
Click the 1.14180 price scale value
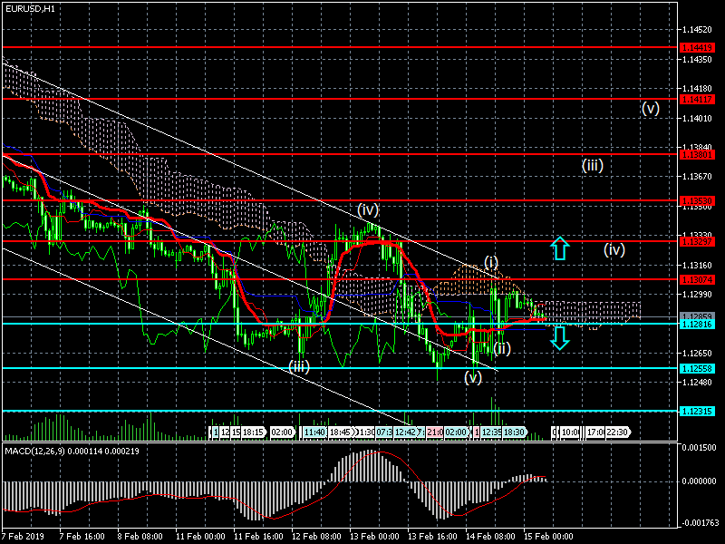(x=697, y=88)
